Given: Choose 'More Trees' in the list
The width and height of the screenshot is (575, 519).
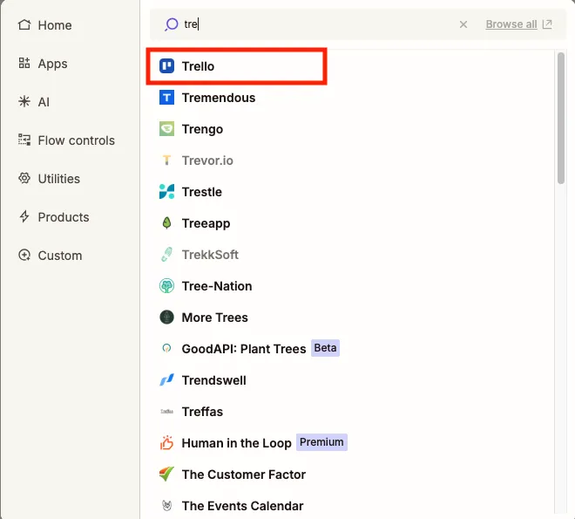Looking at the screenshot, I should [215, 318].
